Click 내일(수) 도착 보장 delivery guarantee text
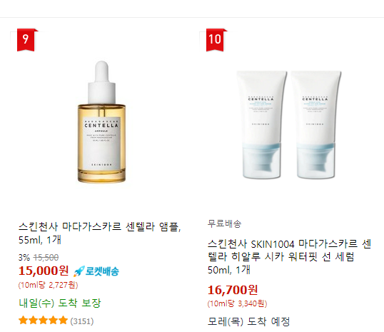Image resolution: width=384 pixels, height=332 pixels. [60, 303]
